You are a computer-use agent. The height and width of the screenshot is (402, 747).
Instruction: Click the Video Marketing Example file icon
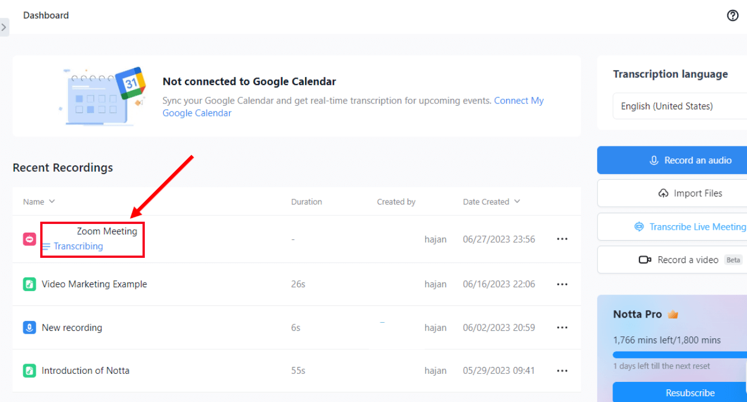coord(30,284)
